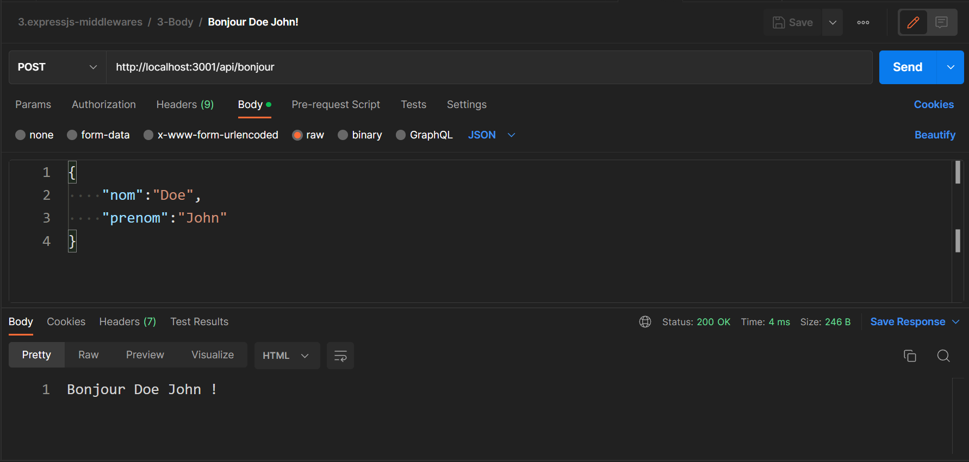Switch to Headers (9) request tab
Viewport: 969px width, 462px height.
[185, 105]
